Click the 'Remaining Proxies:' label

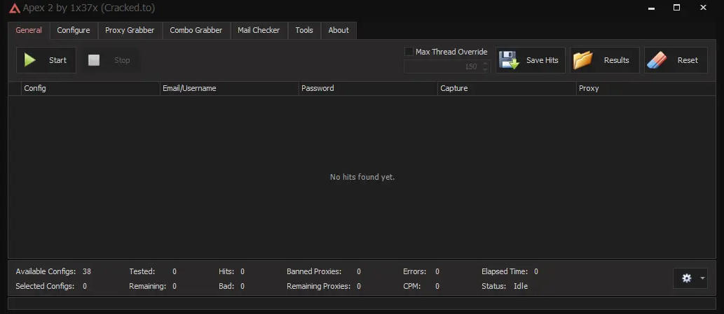point(319,286)
